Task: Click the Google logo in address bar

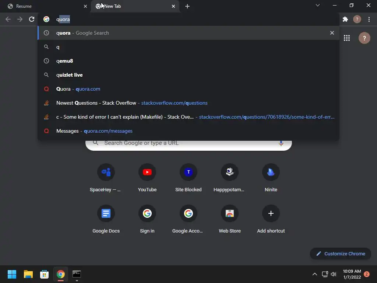Action: (x=46, y=19)
